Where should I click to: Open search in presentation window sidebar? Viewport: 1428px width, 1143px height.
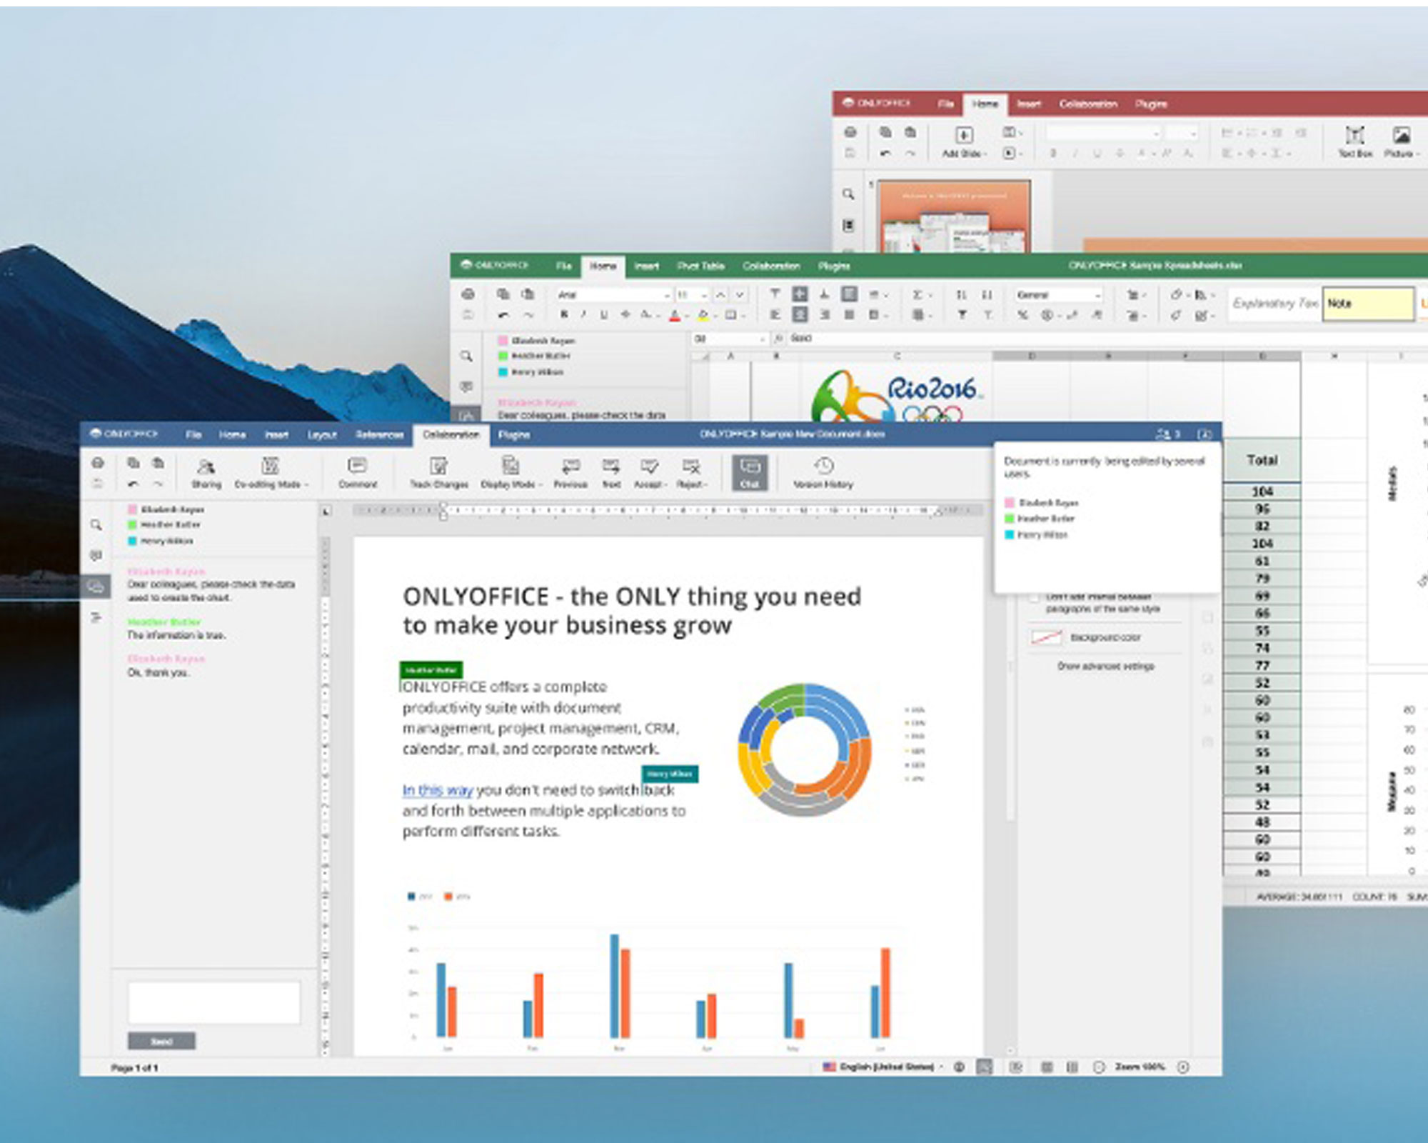tap(848, 194)
